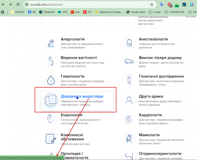Click the Ендоскопія endoscope icon

coord(51,119)
